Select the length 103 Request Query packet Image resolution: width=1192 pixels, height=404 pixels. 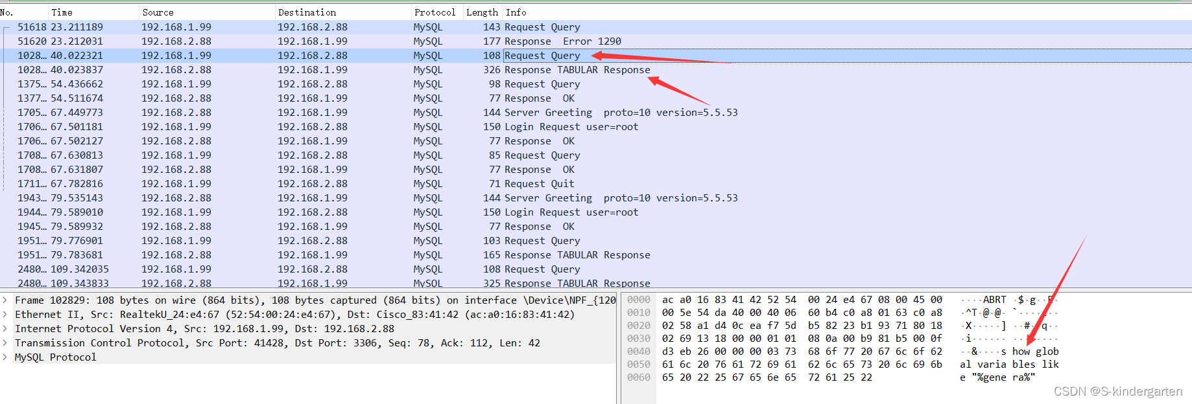coord(596,241)
